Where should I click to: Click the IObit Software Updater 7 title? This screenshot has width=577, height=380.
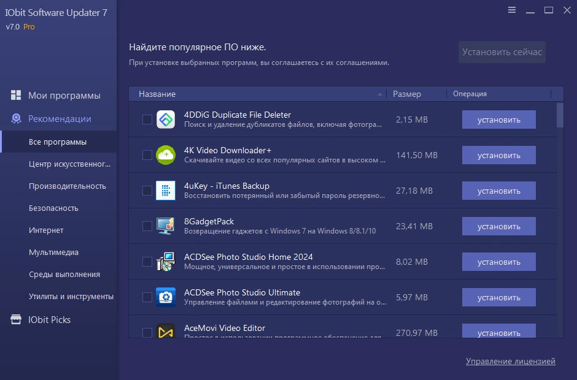[56, 12]
